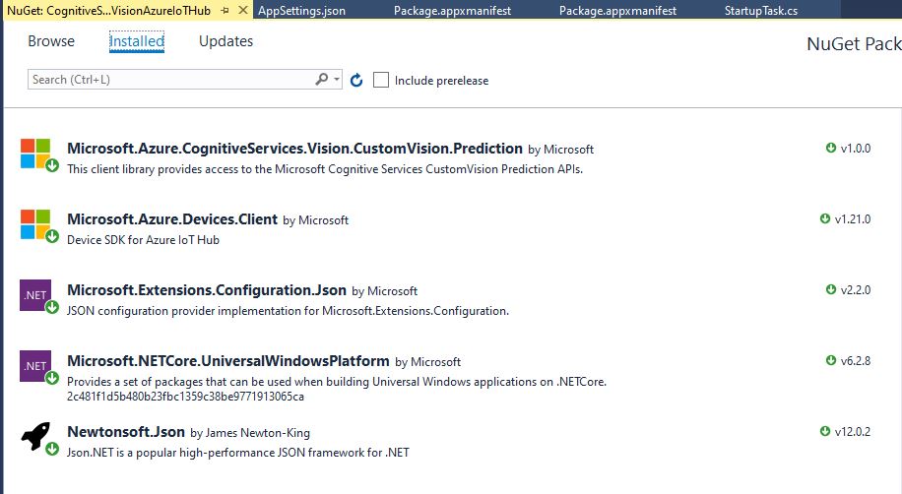Image resolution: width=902 pixels, height=494 pixels.
Task: Click version v12.0.2 of Newtonsoft.Json
Action: [x=852, y=432]
